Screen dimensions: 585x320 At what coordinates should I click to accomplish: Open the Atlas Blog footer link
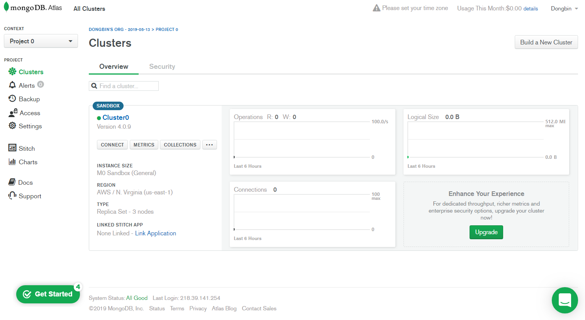224,308
